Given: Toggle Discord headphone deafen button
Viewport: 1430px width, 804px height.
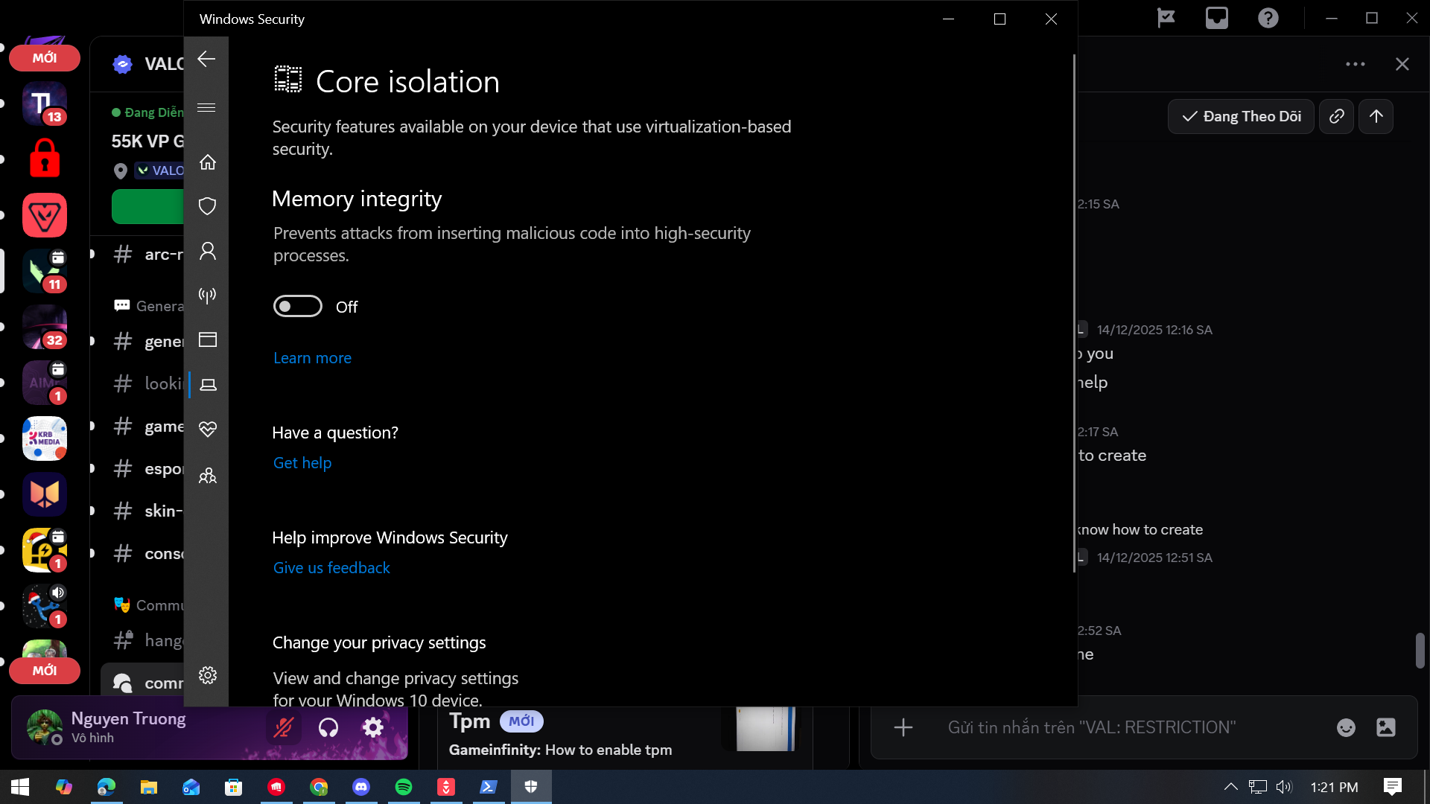Looking at the screenshot, I should (x=328, y=727).
